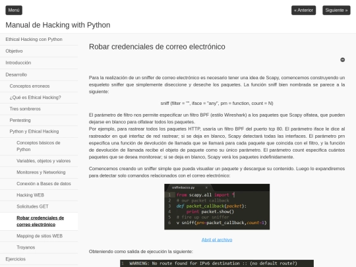Click the Manual de Hacking with Python title

pos(58,25)
